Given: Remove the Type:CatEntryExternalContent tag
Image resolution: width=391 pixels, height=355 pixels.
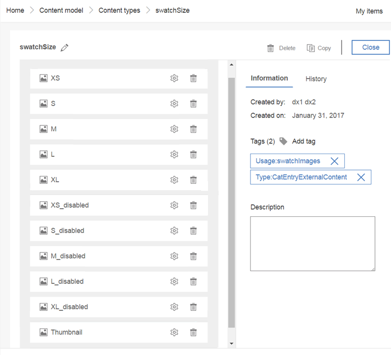Looking at the screenshot, I should point(361,177).
